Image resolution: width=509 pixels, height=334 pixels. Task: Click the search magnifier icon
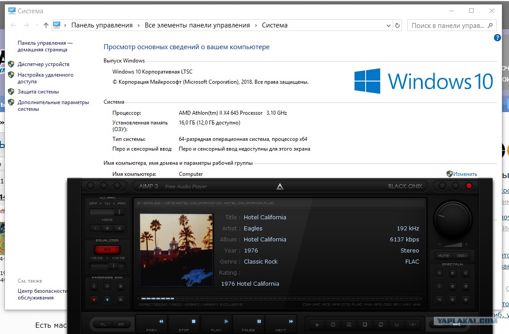pos(490,25)
